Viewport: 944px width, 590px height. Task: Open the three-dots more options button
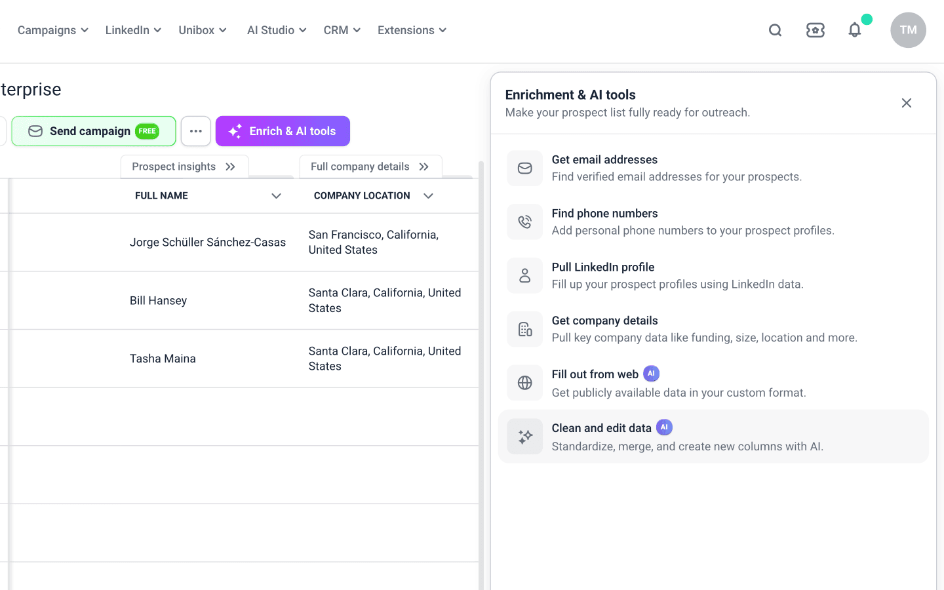(x=196, y=131)
